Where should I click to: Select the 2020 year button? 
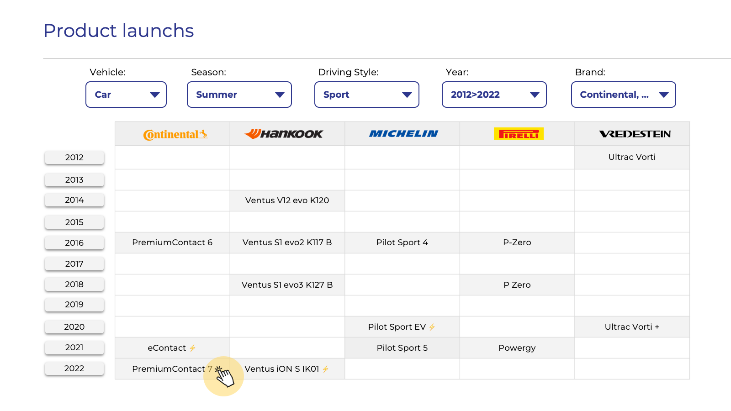click(74, 327)
